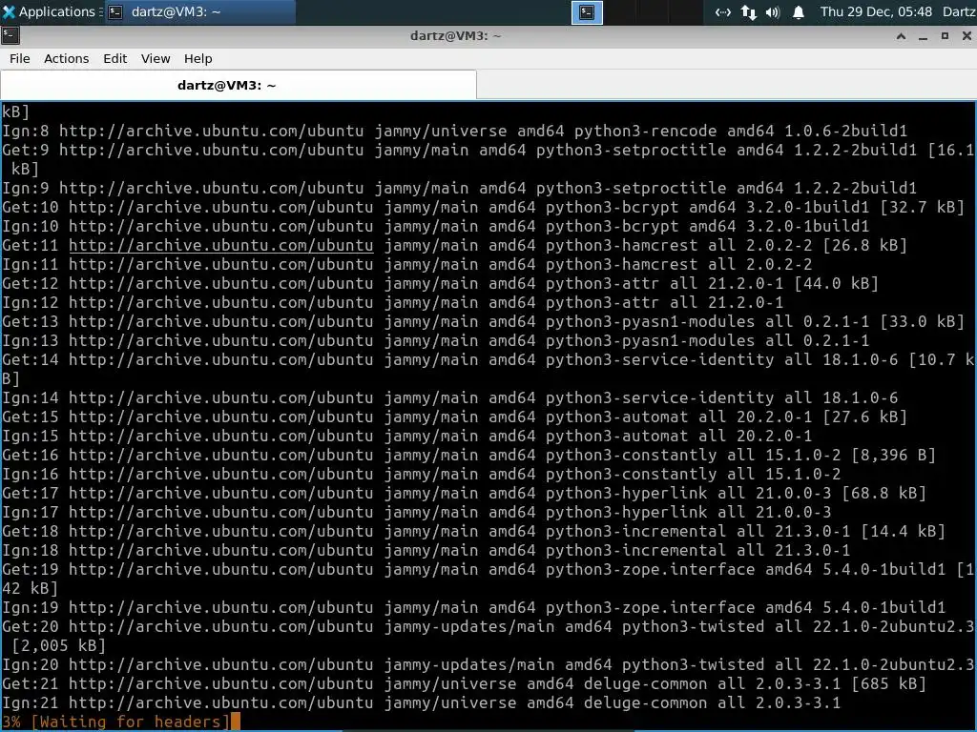Click the keep-above arrow button in the titlebar
Image resolution: width=977 pixels, height=732 pixels.
901,36
